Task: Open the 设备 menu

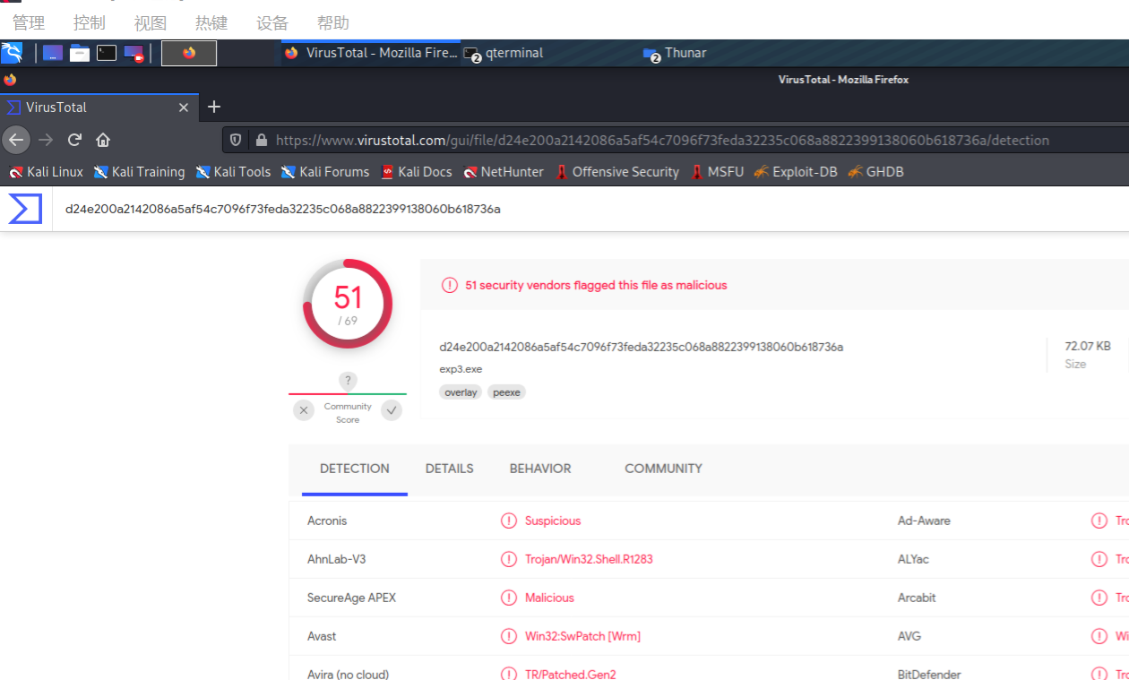Action: click(272, 23)
